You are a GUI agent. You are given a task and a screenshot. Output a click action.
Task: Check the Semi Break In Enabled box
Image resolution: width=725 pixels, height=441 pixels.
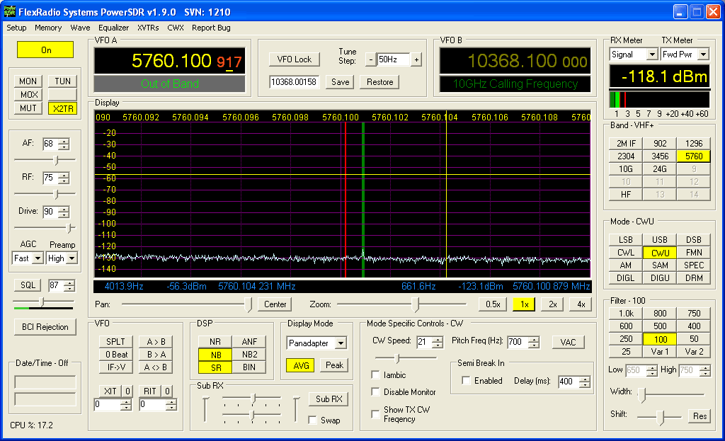tap(465, 381)
